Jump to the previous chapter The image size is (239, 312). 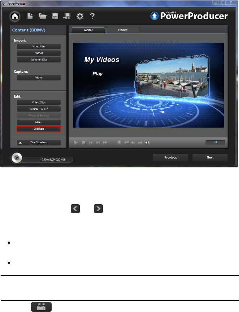91,142
